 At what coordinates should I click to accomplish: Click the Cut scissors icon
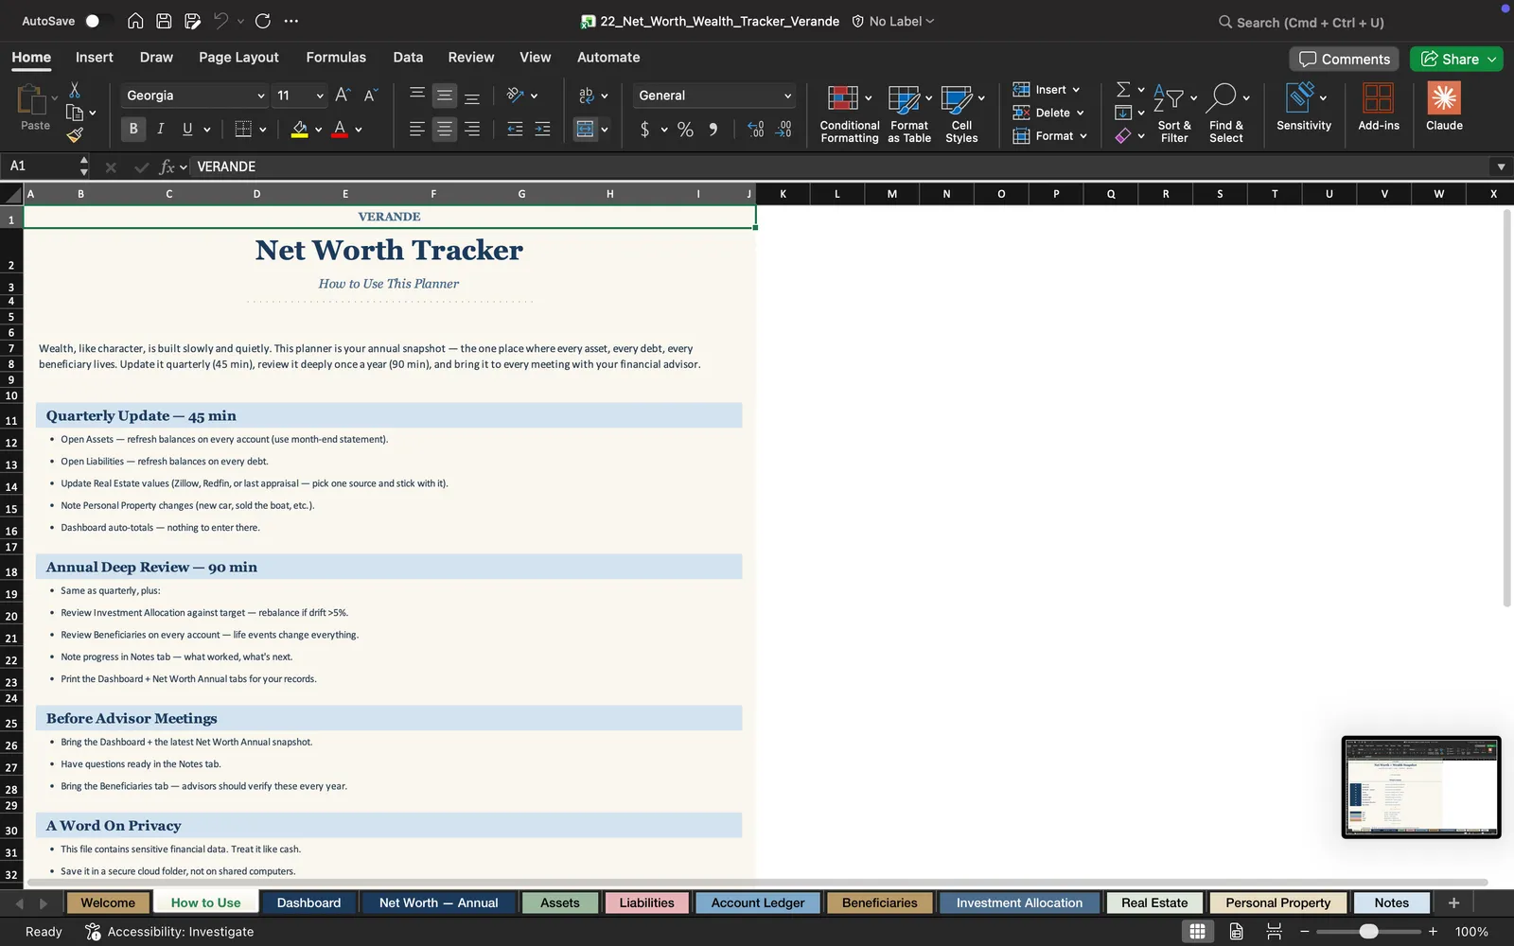(x=75, y=90)
